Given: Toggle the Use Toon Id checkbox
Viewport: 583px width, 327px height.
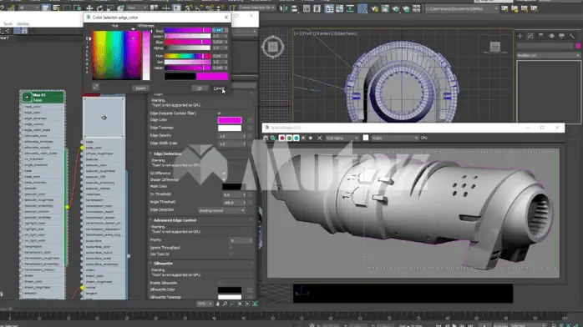Looking at the screenshot, I should click(x=231, y=254).
